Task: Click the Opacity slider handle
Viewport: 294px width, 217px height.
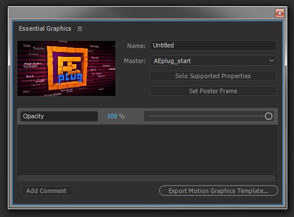Action: pos(268,116)
